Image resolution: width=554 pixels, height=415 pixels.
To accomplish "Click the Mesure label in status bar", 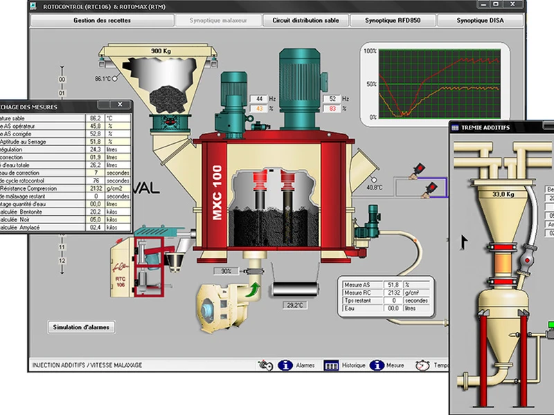I will (x=395, y=365).
